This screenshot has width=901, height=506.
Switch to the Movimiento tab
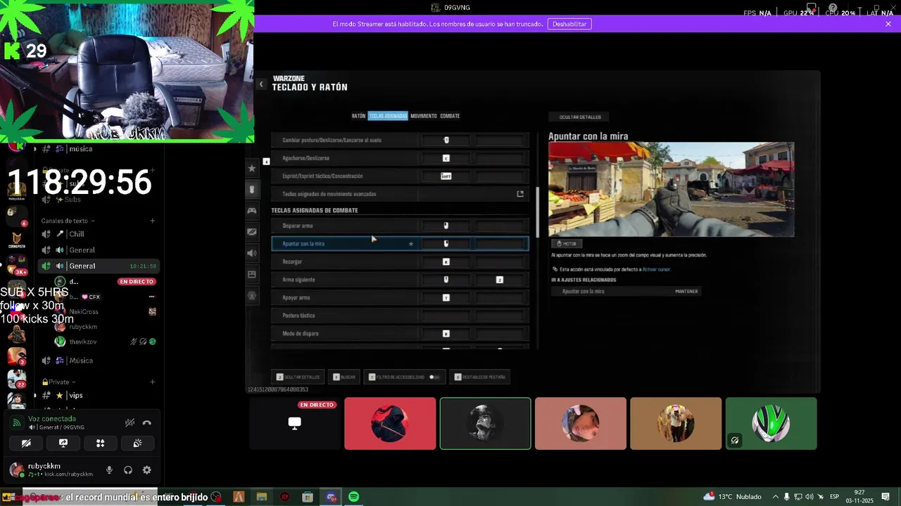(x=424, y=116)
